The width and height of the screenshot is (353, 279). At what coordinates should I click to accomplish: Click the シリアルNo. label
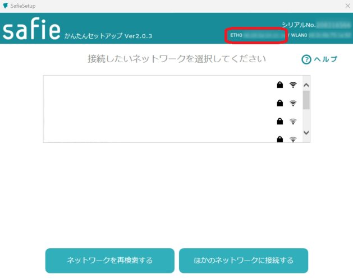coord(299,25)
